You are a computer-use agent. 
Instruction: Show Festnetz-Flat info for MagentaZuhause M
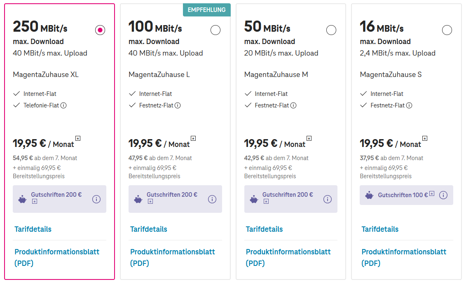293,105
